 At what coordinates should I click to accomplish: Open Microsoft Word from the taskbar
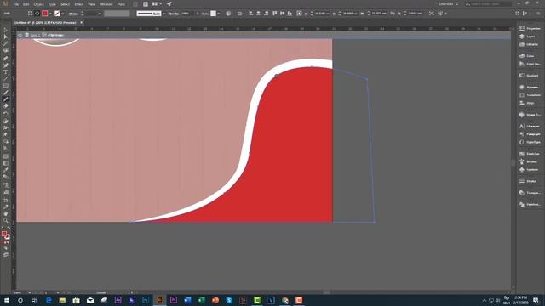187,300
